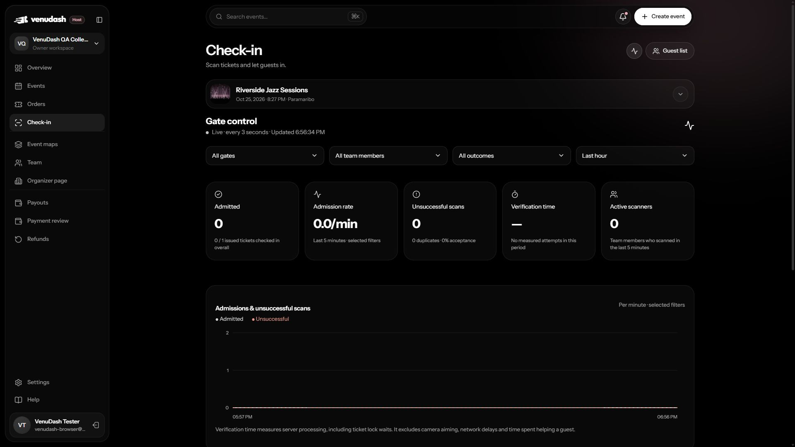Collapse the sidebar with the panel icon
Screen dimensions: 795x447
(x=99, y=20)
